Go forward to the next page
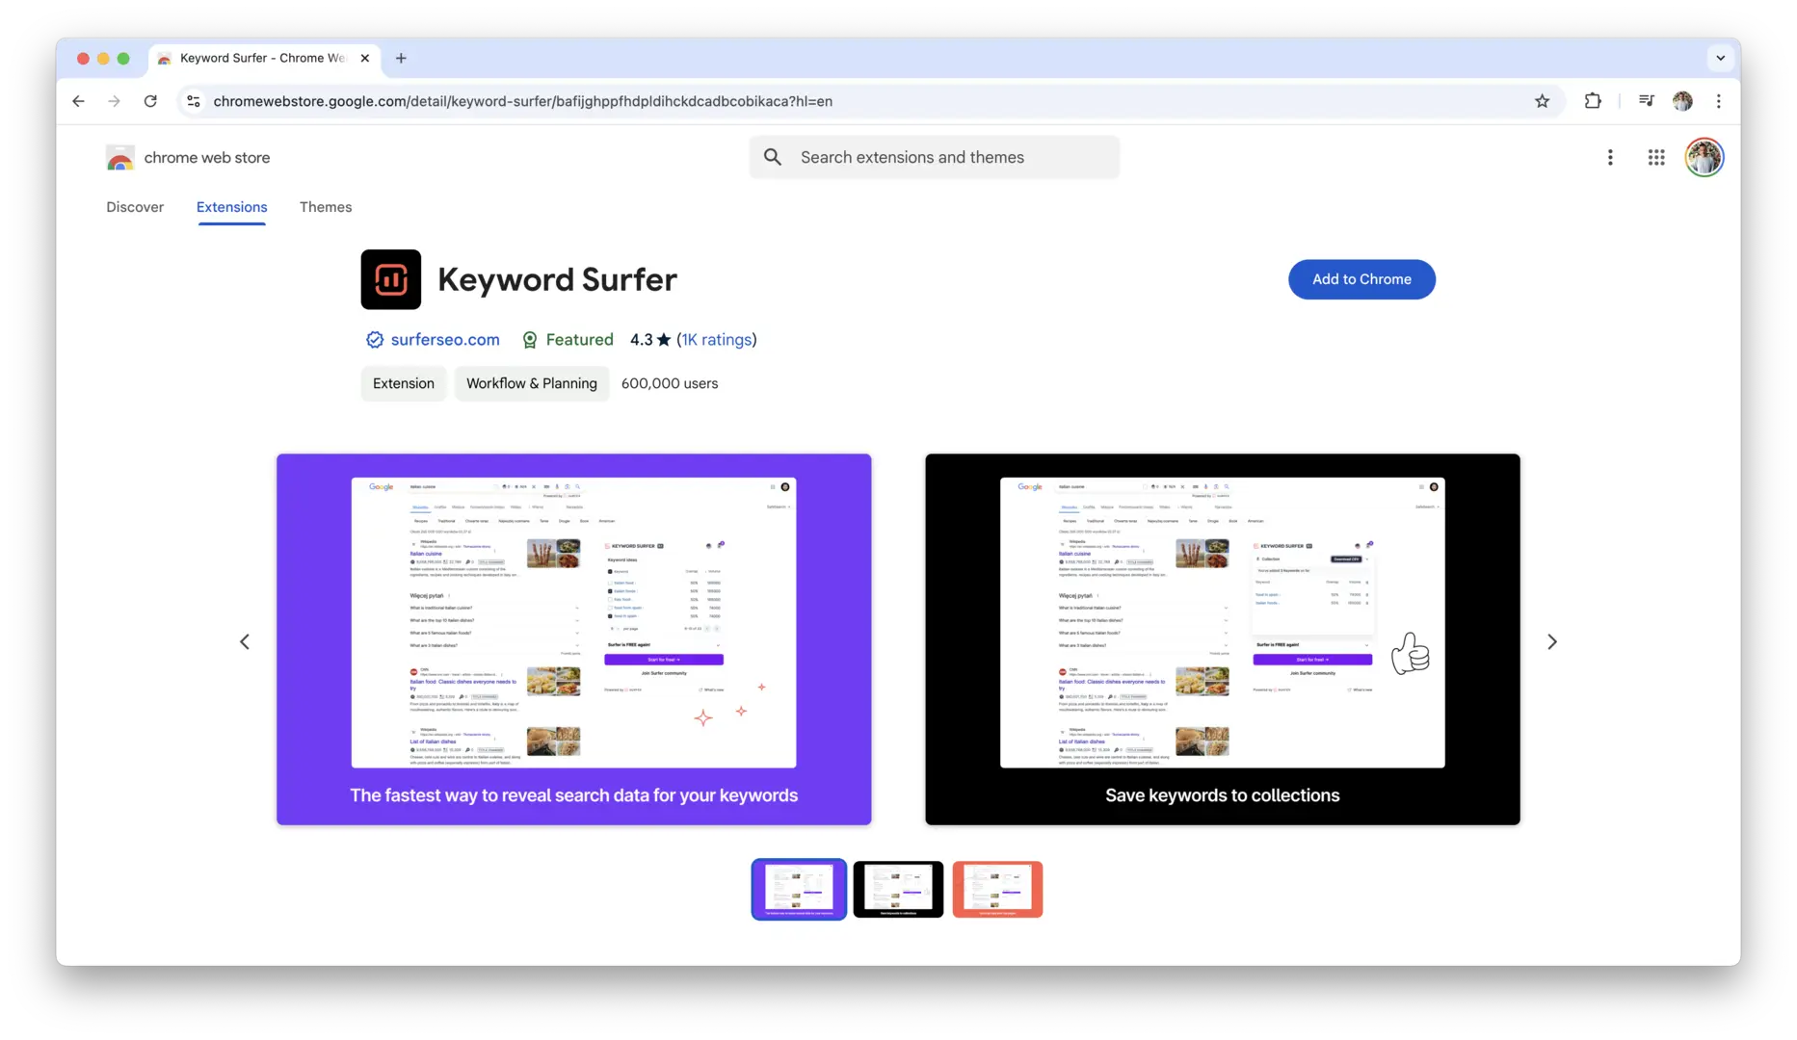1797x1040 pixels. (x=114, y=101)
